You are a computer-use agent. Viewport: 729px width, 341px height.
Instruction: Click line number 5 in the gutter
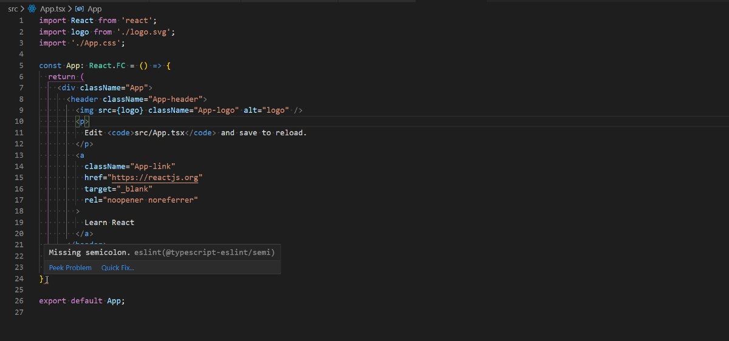(x=21, y=65)
